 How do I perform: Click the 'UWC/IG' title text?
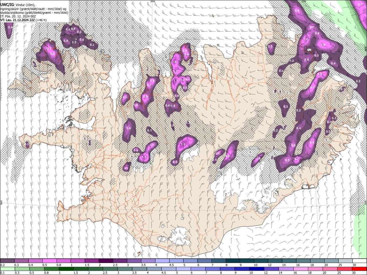pos(7,5)
